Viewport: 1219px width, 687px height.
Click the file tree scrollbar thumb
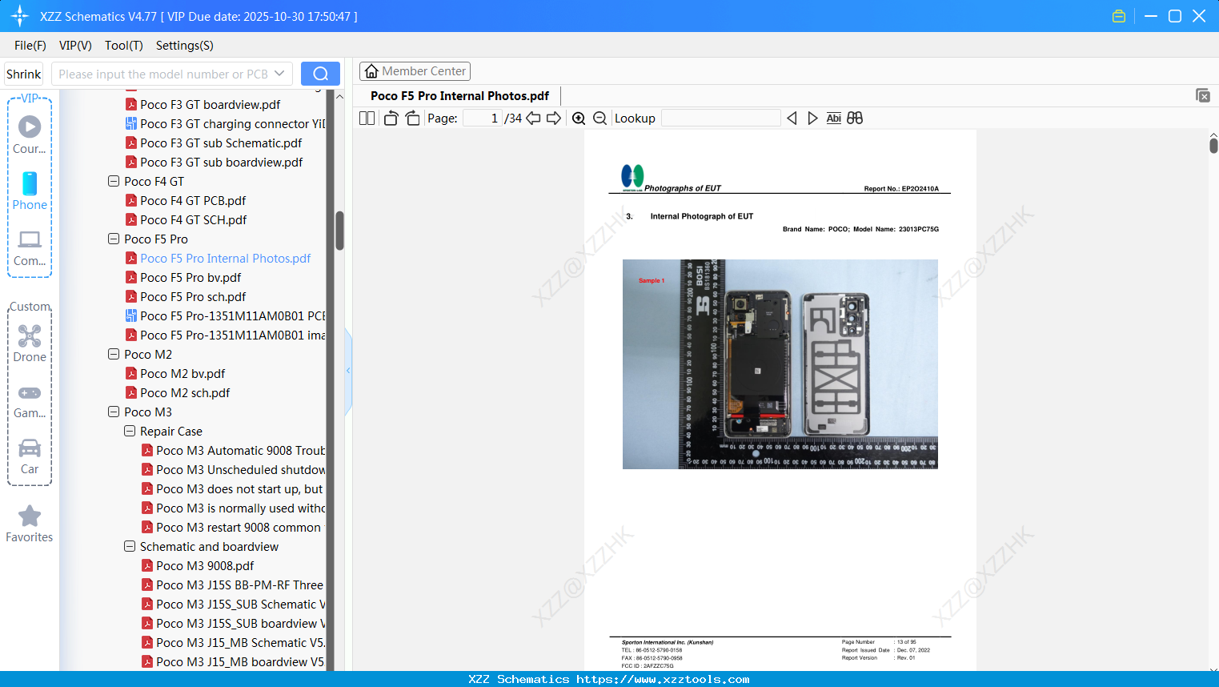click(339, 231)
